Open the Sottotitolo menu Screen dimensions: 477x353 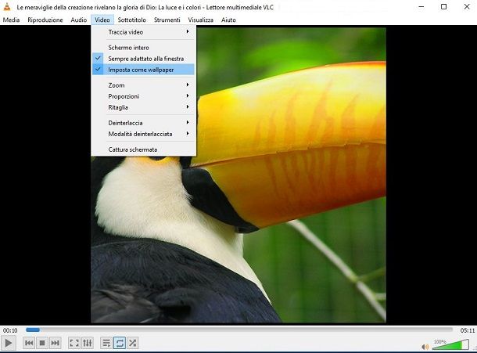pyautogui.click(x=131, y=20)
